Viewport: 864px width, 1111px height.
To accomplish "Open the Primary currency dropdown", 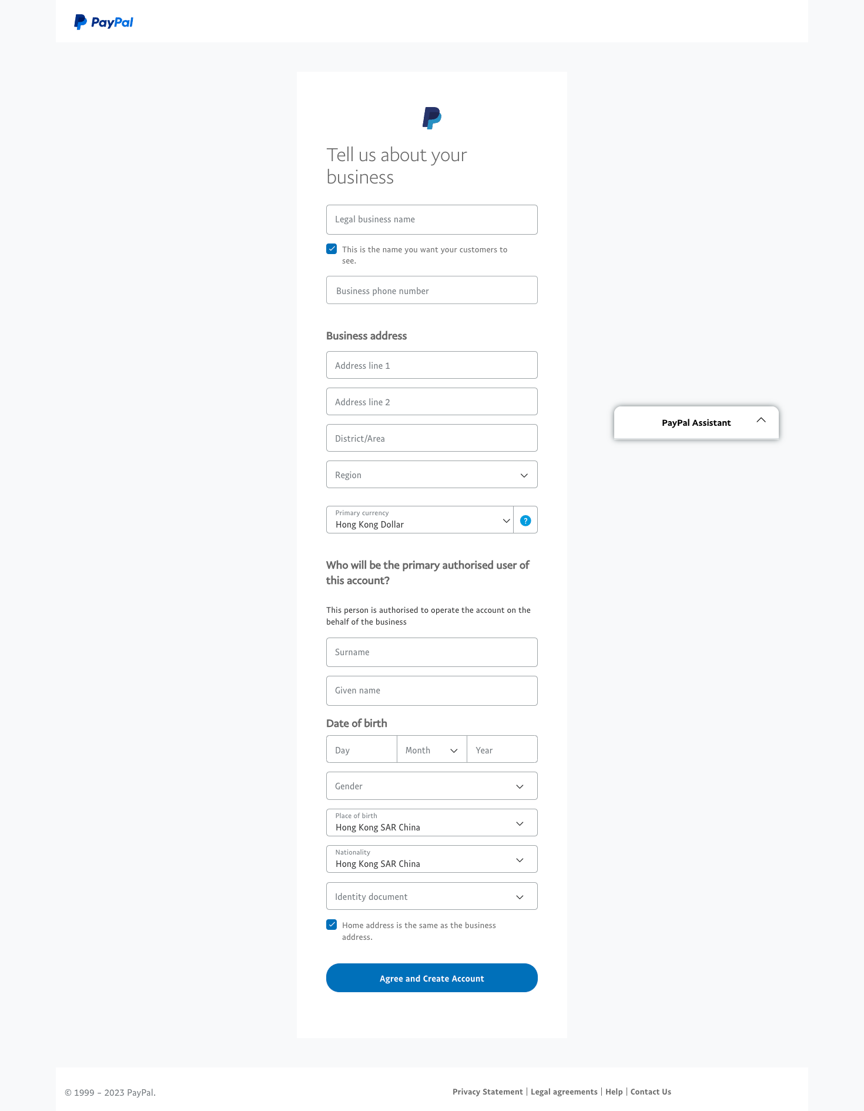I will (x=420, y=520).
